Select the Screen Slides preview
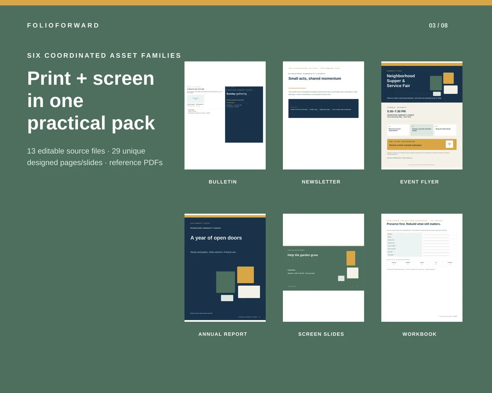The height and width of the screenshot is (393, 492). coord(323,268)
